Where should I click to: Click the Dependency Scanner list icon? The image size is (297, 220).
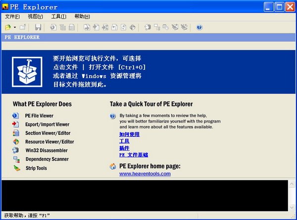(x=16, y=159)
